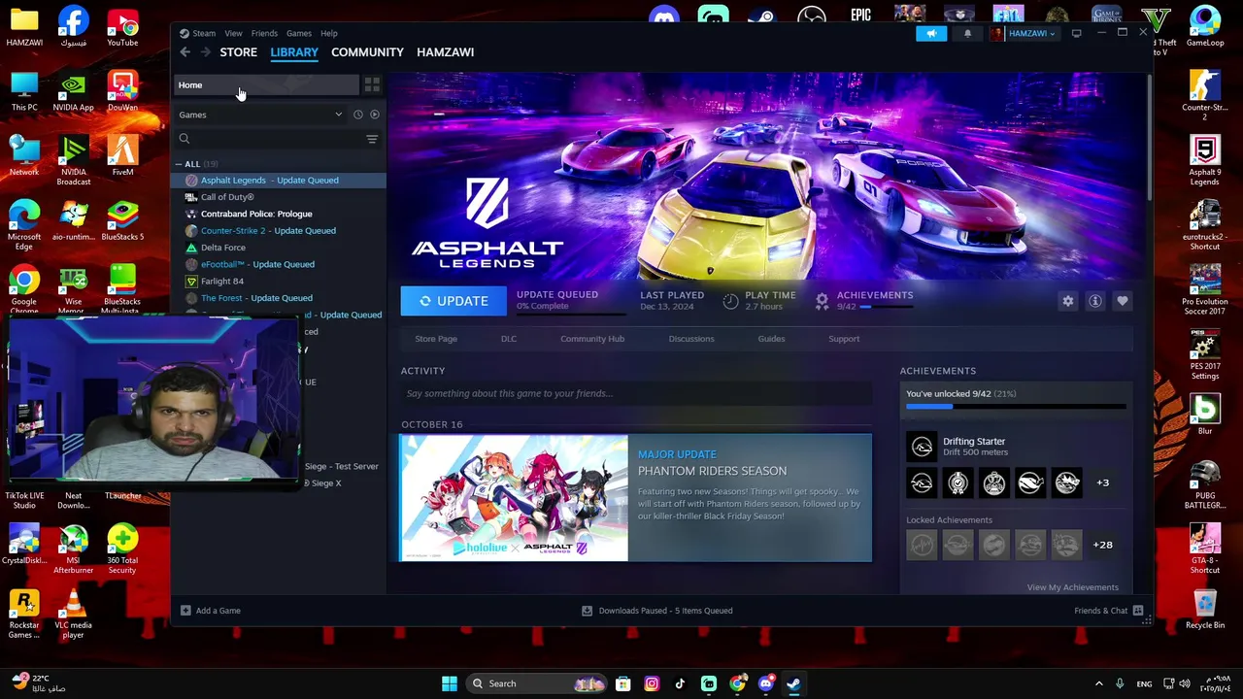Screen dimensions: 1243x699
Task: Go back with the Steam back arrow
Action: (x=185, y=52)
